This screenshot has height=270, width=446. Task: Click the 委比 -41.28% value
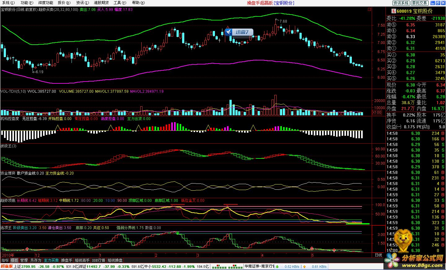[x=407, y=18]
